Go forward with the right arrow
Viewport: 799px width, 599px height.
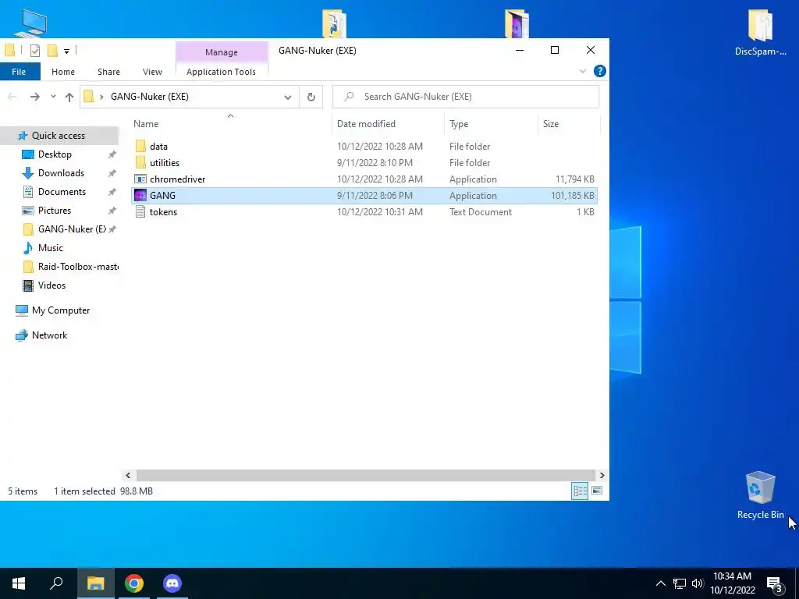tap(34, 97)
